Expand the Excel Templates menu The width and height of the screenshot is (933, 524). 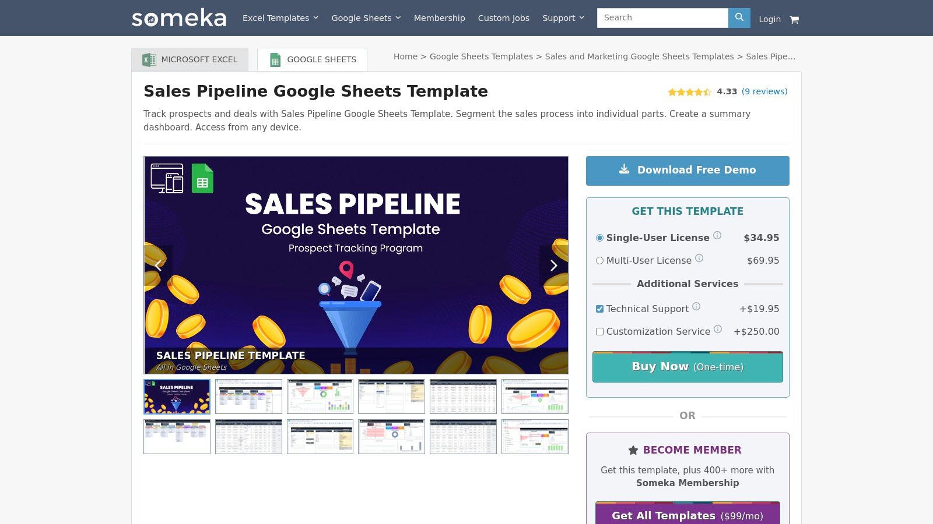[280, 18]
